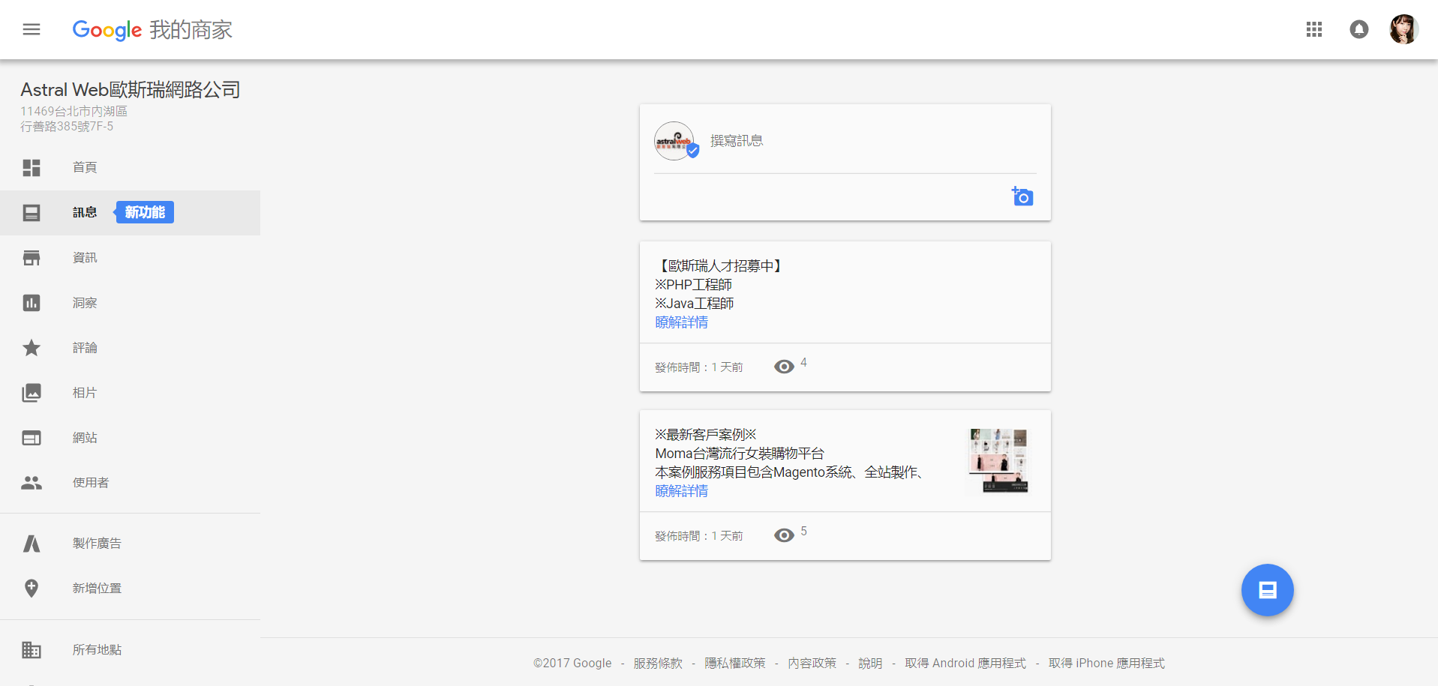Open 取得 Android 應用程式 link
The height and width of the screenshot is (686, 1438).
pos(965,664)
